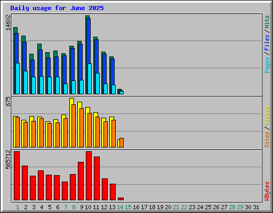This screenshot has height=213, width=273.
Task: Click the green day label 21
Action: [x=176, y=207]
